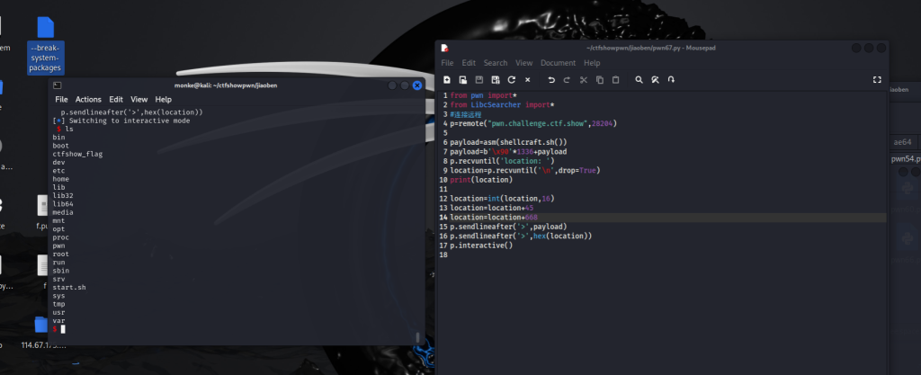The image size is (921, 375).
Task: Click the remote() line 4 in editor
Action: pyautogui.click(x=534, y=124)
